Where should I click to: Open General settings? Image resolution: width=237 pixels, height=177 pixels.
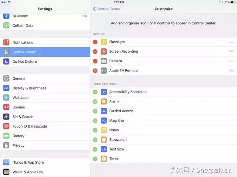45,79
